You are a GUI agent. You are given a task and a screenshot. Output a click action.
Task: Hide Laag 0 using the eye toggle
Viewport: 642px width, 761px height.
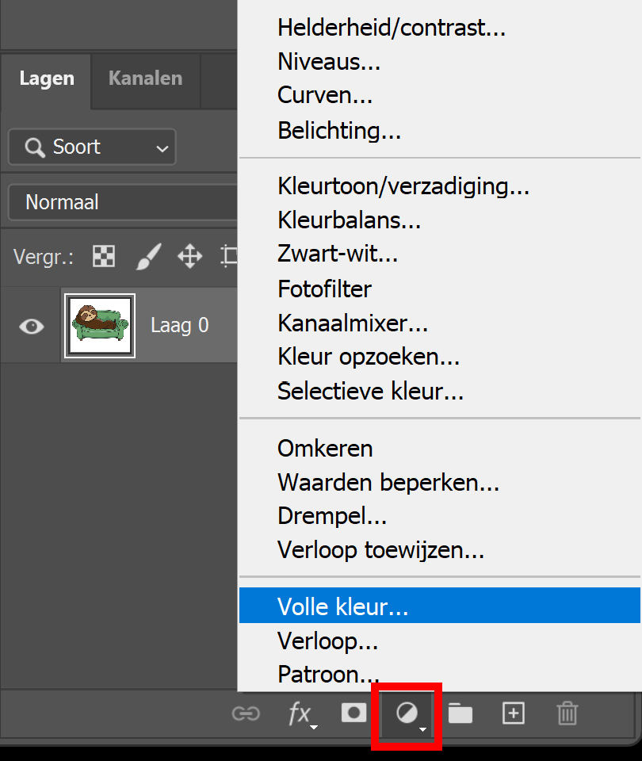(x=31, y=325)
